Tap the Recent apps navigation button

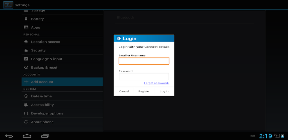45,136
